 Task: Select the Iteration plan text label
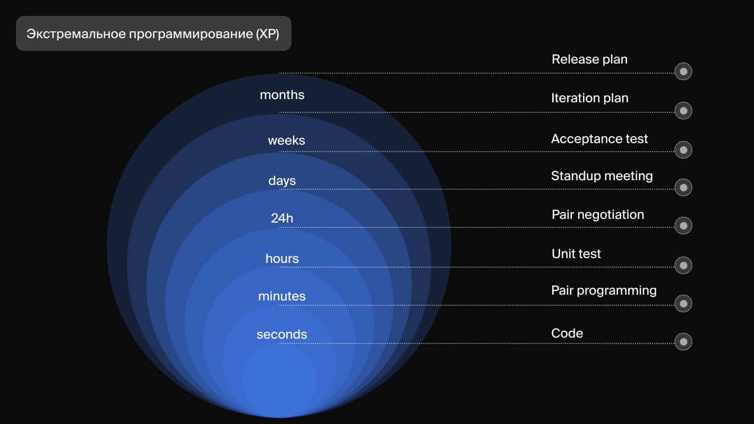(x=589, y=98)
